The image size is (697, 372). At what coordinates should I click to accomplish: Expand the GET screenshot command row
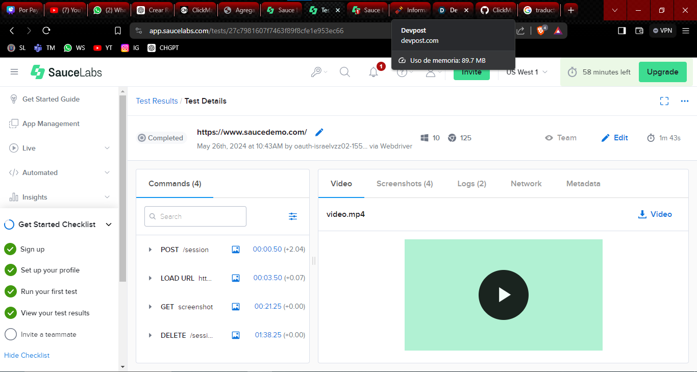(x=150, y=307)
